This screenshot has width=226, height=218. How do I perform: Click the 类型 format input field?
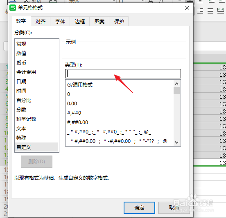coord(123,74)
